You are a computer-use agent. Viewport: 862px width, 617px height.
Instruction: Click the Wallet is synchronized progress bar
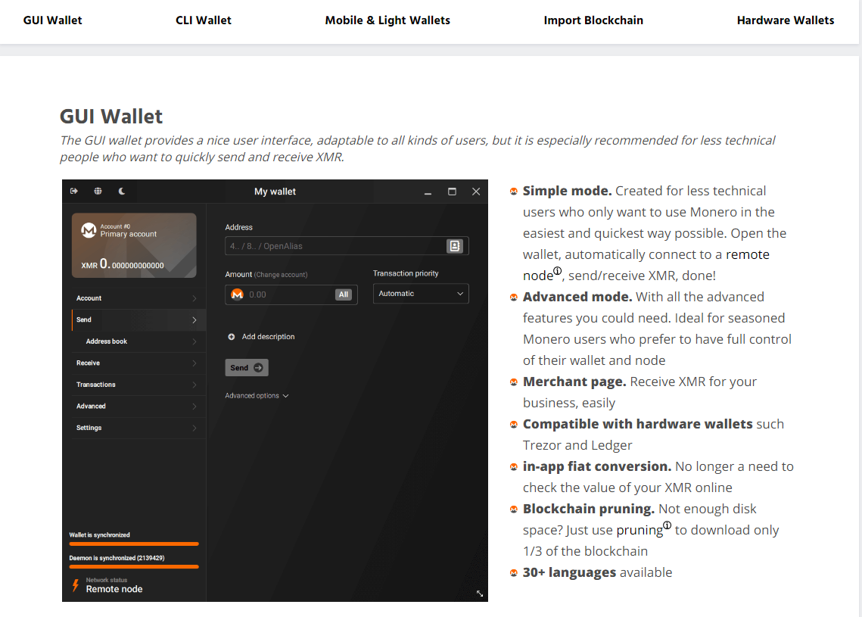click(x=134, y=544)
